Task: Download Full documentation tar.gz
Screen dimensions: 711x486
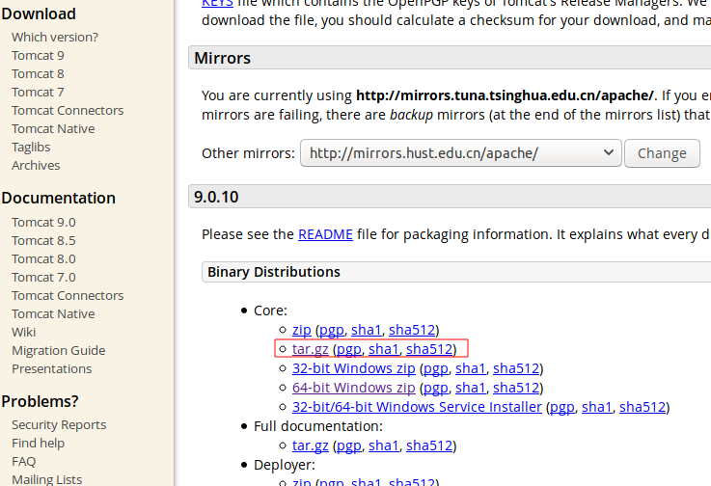Action: pos(310,445)
